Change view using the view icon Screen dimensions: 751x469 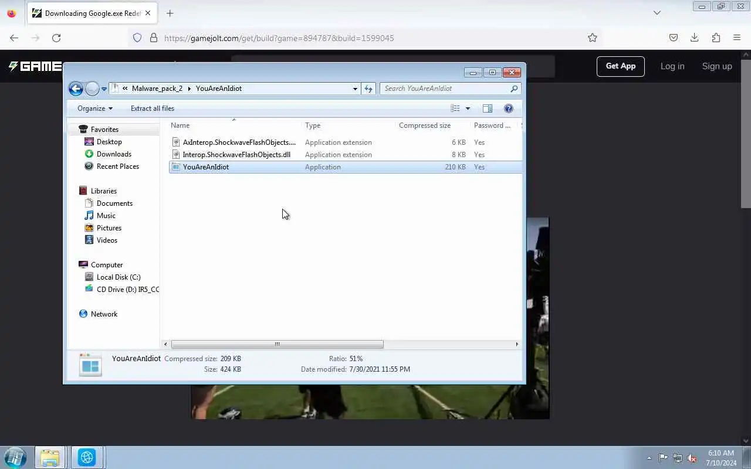coord(455,108)
